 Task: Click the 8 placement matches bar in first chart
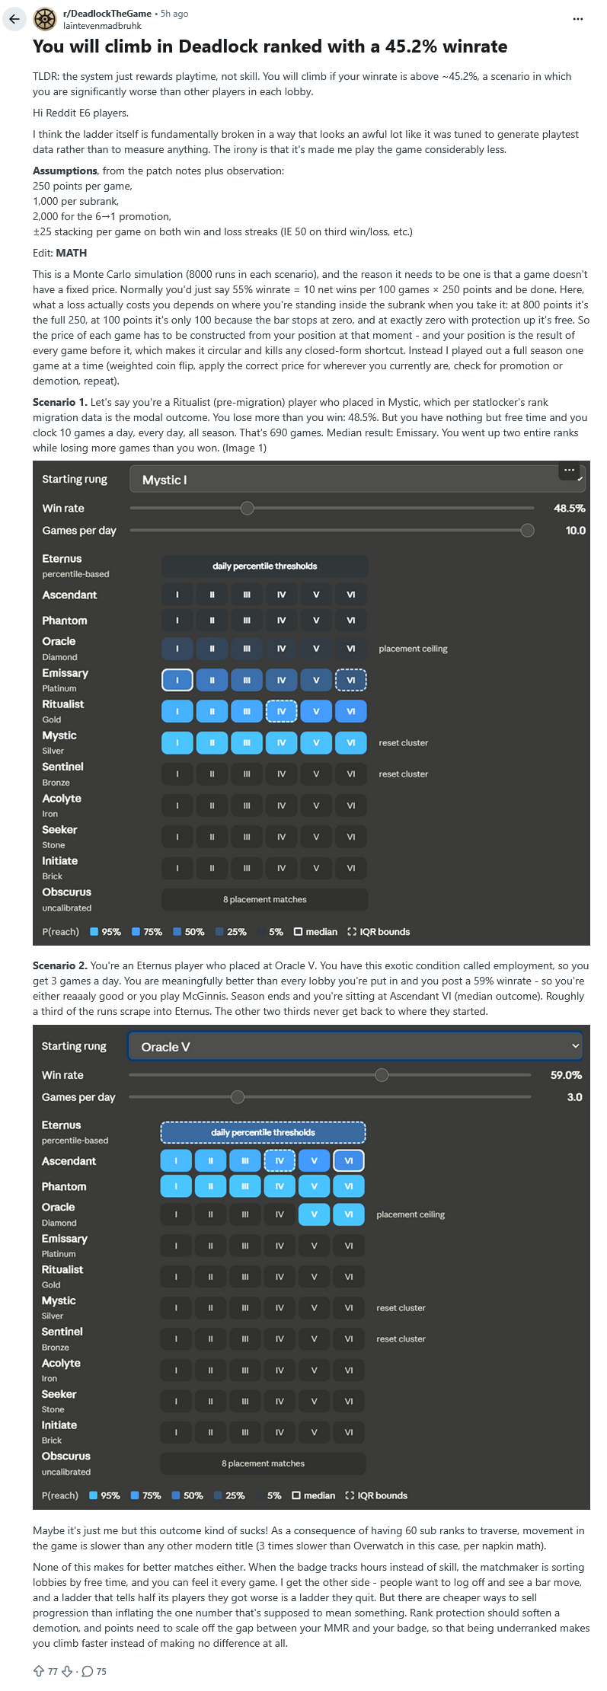coord(264,899)
